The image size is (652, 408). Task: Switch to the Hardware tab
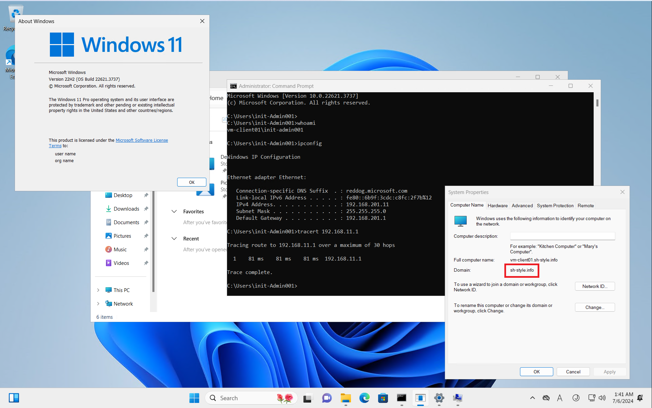click(x=497, y=206)
